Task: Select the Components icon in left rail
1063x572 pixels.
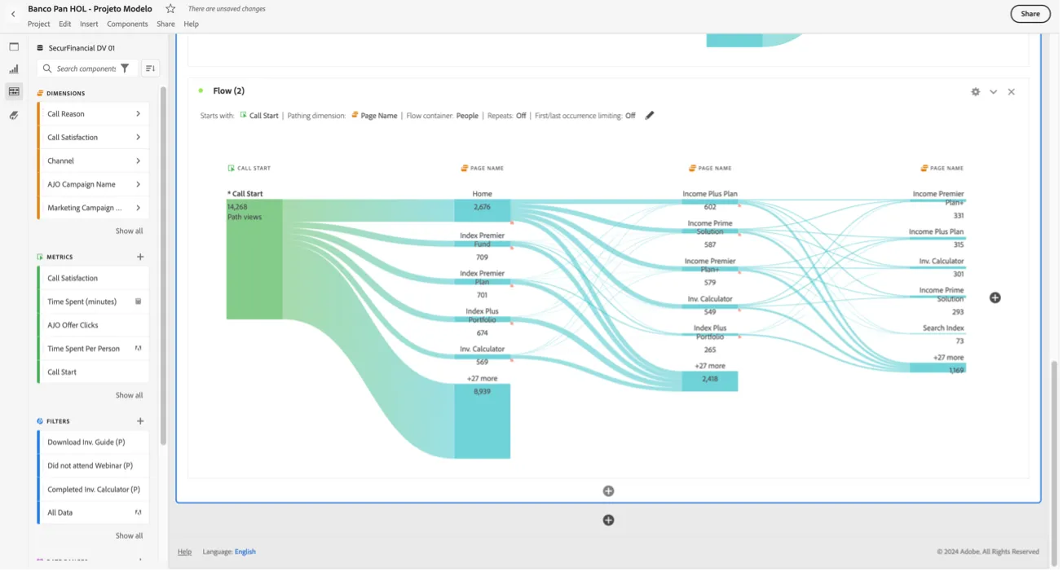Action: (14, 92)
